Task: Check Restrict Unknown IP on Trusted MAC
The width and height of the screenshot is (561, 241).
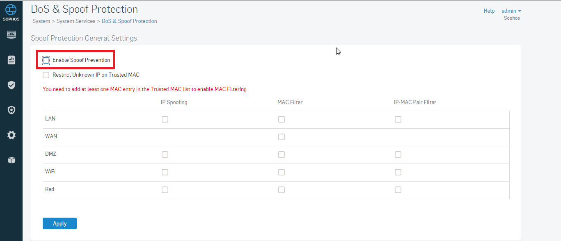Action: coord(46,75)
